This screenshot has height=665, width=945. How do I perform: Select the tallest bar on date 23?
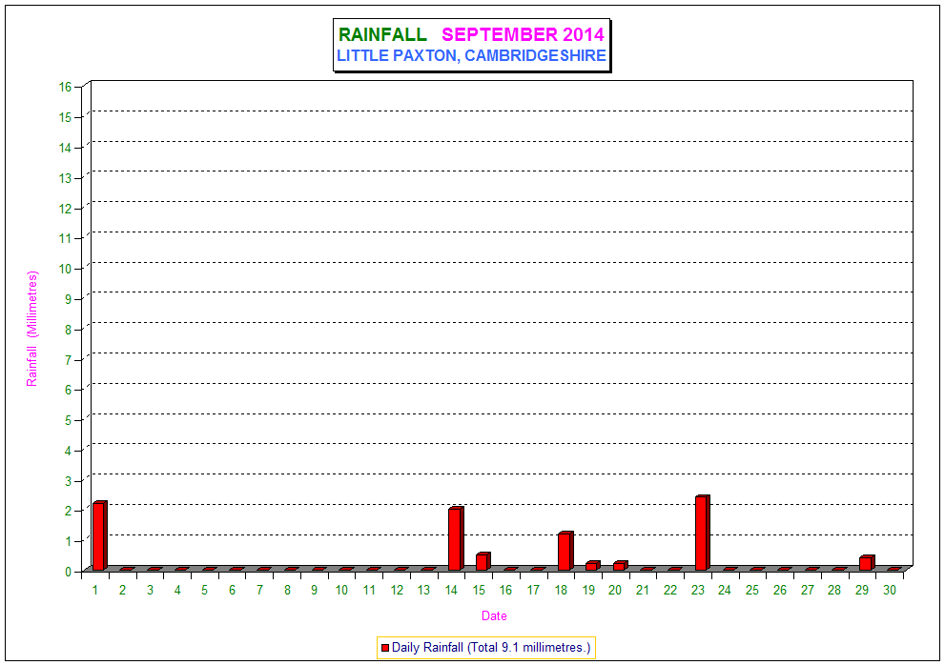pos(702,533)
